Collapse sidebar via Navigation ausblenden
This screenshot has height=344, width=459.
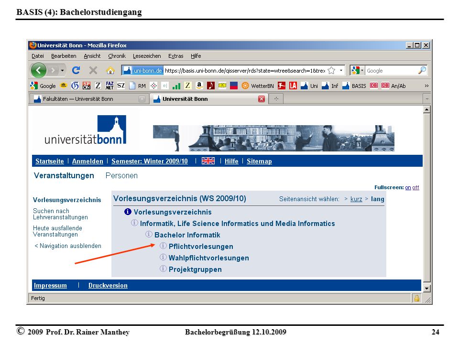[x=68, y=246]
